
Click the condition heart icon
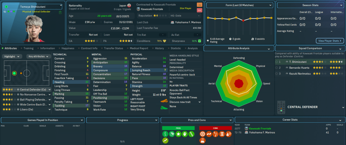pyautogui.click(x=164, y=41)
